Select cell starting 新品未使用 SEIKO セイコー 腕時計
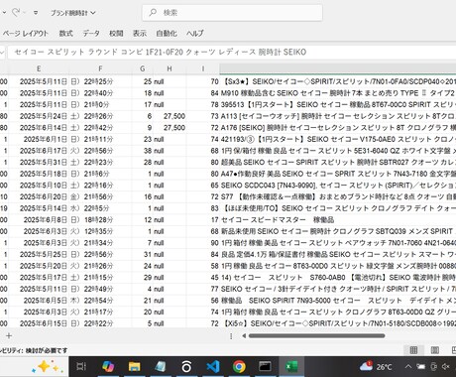456x377 pixels. pos(338,231)
